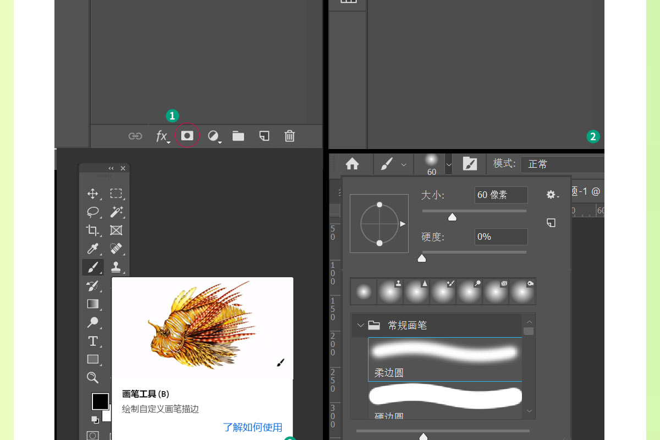The image size is (660, 440).
Task: Click the delete layer trash icon
Action: click(x=289, y=136)
